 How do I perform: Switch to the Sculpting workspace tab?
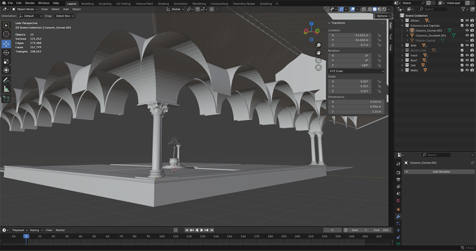(x=105, y=3)
